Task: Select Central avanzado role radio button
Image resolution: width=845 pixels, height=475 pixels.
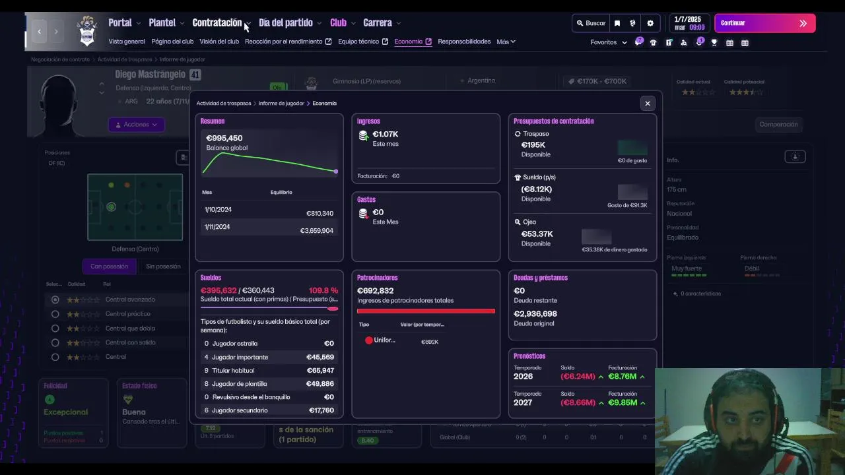Action: [55, 300]
